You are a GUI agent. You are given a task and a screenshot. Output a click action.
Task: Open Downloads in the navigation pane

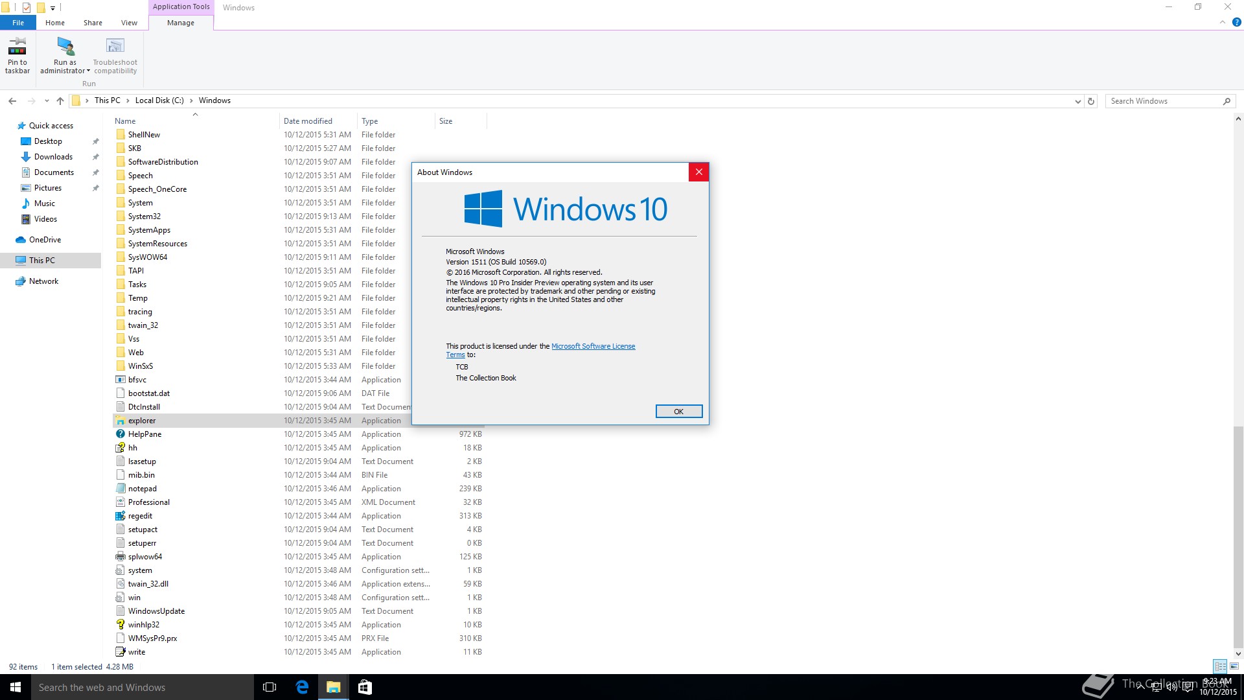click(53, 157)
